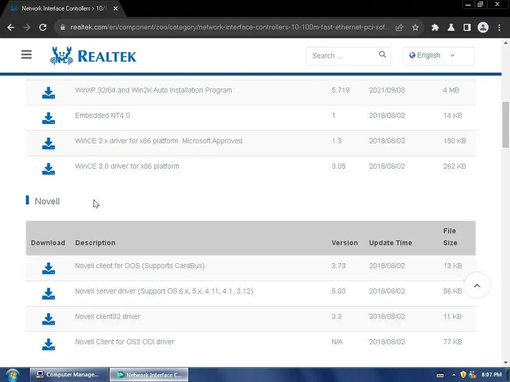510x382 pixels.
Task: Click the Download column header
Action: click(48, 243)
